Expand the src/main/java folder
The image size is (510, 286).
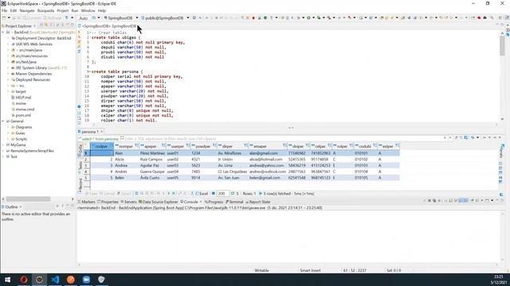[x=9, y=50]
